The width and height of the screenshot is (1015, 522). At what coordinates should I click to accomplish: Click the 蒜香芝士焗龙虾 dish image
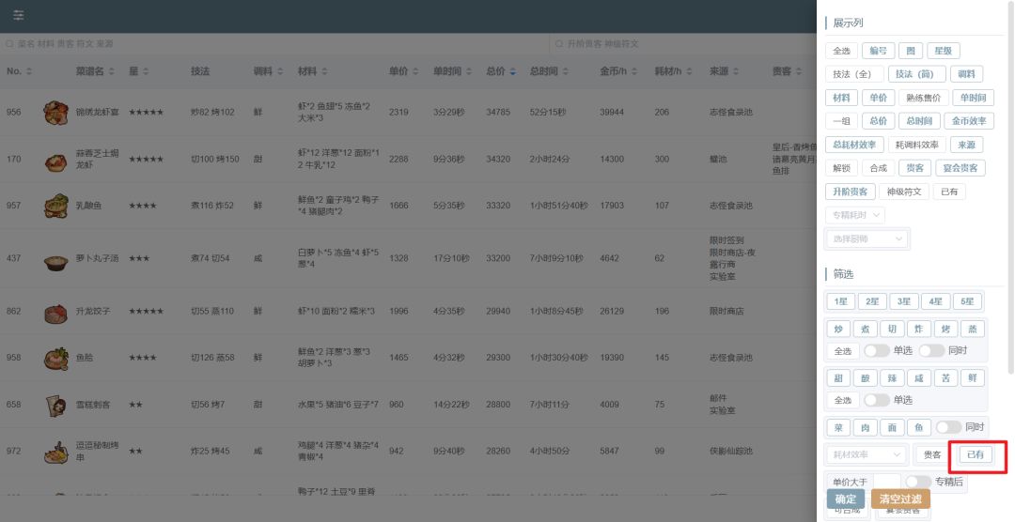(55, 161)
